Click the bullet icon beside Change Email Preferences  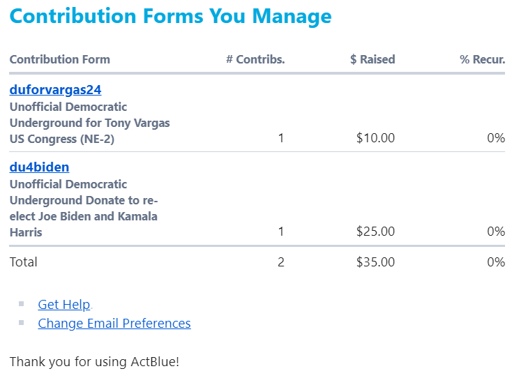tap(22, 322)
